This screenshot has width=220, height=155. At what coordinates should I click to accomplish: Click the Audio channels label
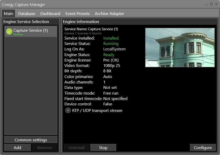click(79, 82)
